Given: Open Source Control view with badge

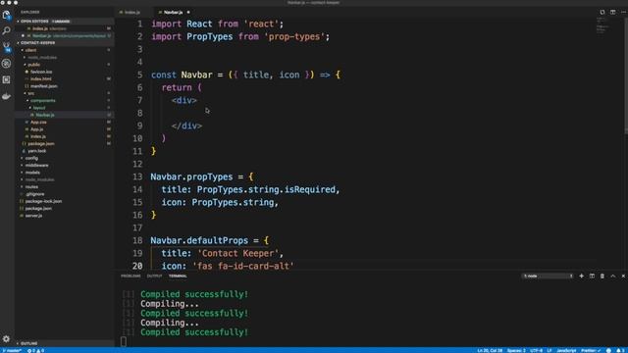Looking at the screenshot, I should 7,47.
